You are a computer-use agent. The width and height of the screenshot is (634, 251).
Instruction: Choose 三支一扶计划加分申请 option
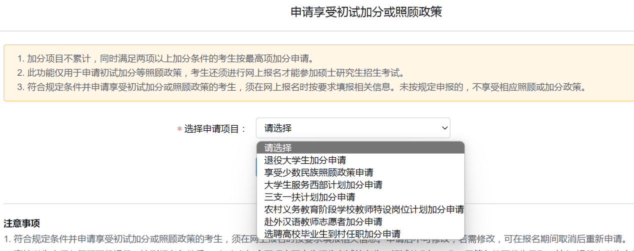point(309,197)
